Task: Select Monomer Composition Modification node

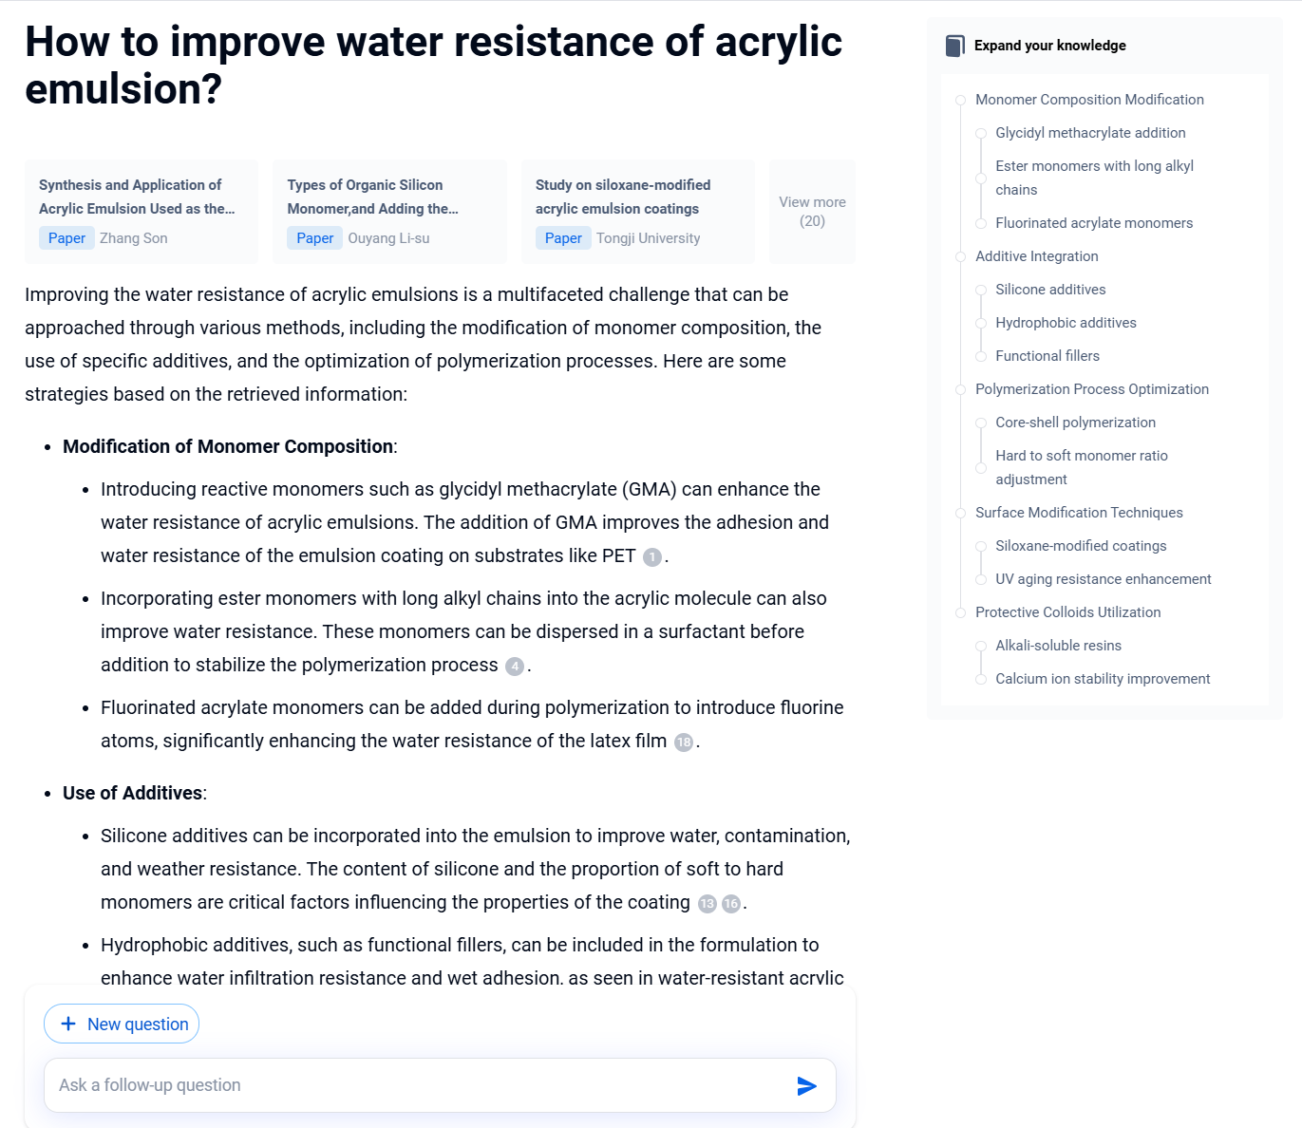Action: [x=1088, y=100]
